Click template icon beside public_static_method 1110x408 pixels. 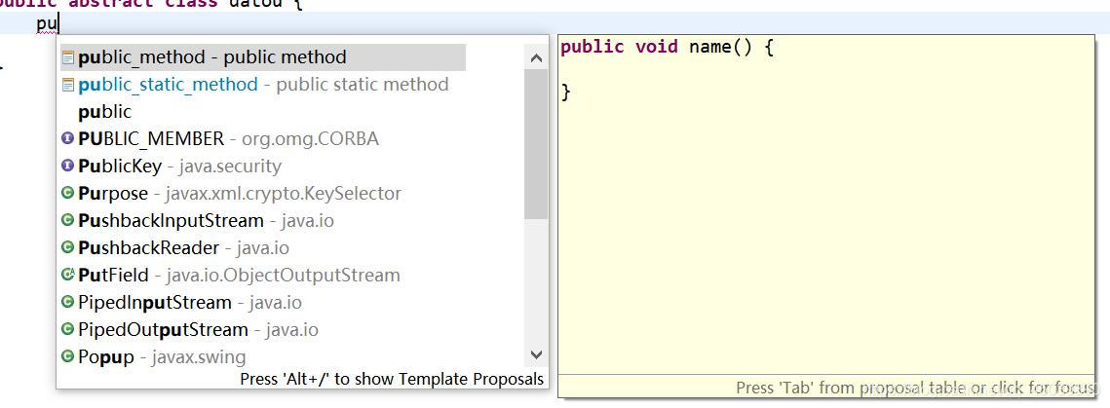[x=68, y=85]
